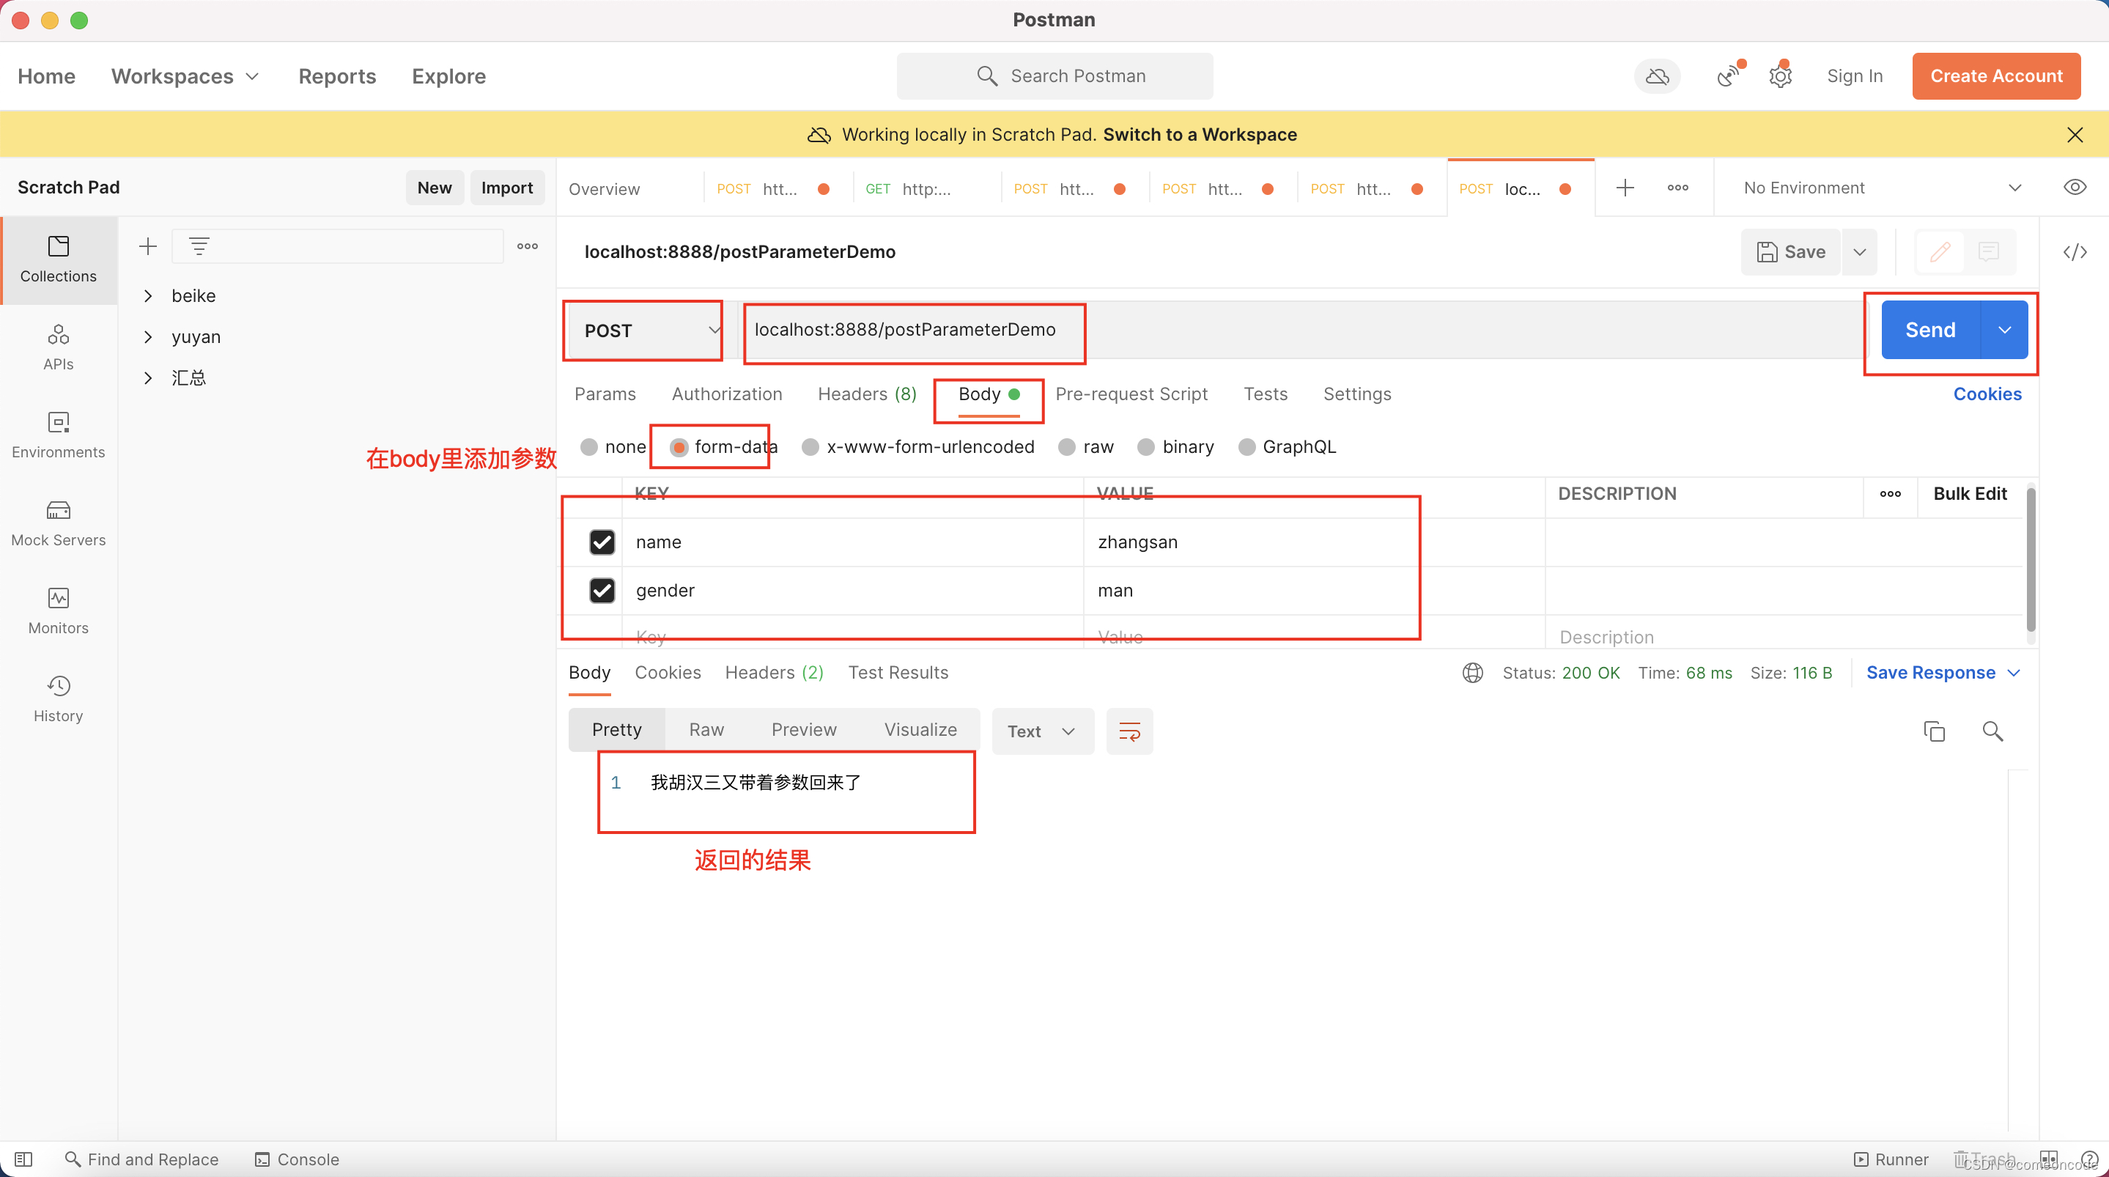2109x1177 pixels.
Task: Open the capture requests satellite icon
Action: (x=1729, y=76)
